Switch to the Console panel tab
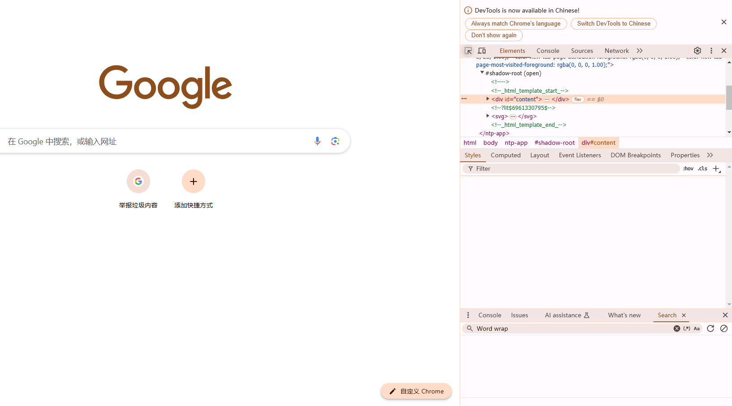This screenshot has width=732, height=406. click(548, 51)
